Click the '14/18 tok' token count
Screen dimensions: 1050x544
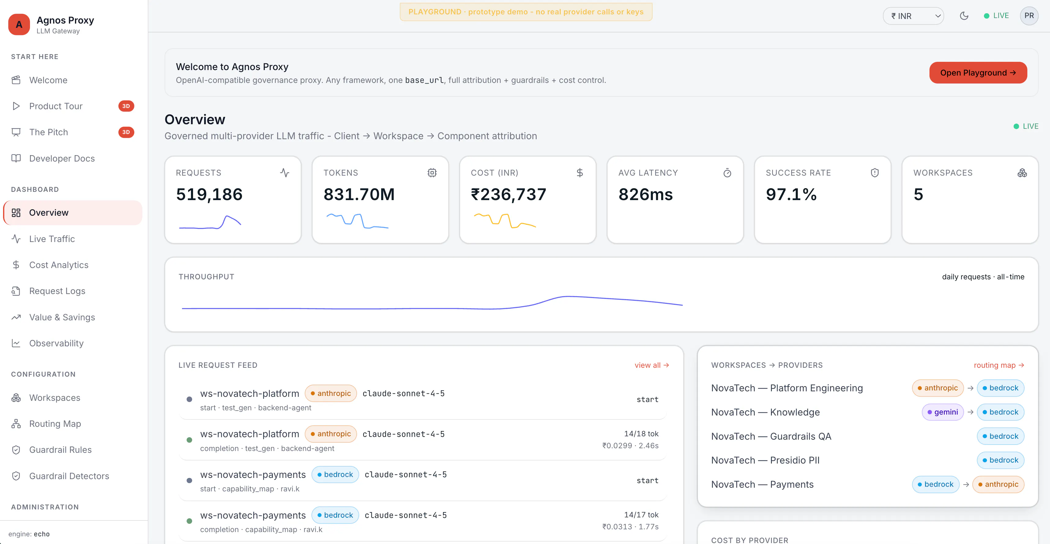point(641,434)
